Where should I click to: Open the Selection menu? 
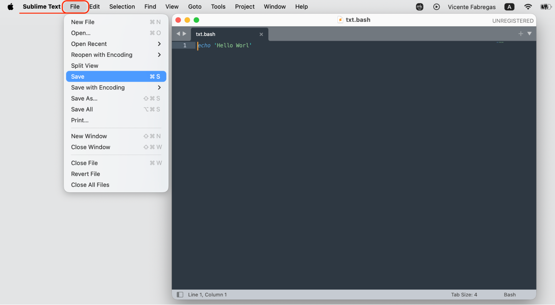coord(122,7)
